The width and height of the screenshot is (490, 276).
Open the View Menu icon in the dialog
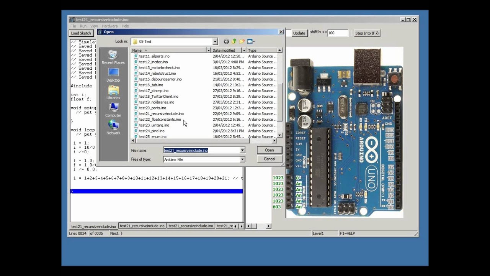pyautogui.click(x=251, y=41)
